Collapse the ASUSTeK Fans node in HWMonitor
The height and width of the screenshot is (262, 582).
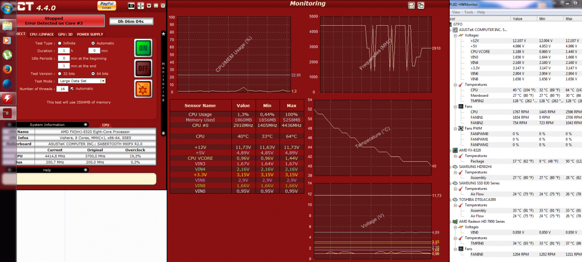(455, 106)
